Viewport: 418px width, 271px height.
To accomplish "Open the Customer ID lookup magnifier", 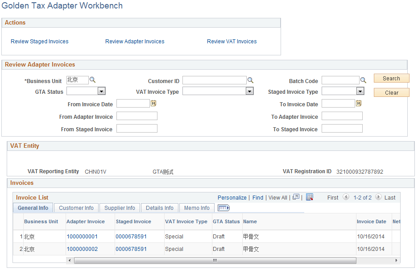I will [x=250, y=80].
